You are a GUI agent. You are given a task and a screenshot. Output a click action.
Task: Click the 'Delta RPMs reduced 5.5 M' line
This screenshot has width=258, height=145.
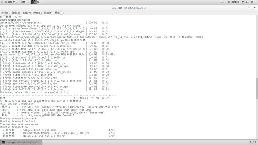tap(40, 26)
